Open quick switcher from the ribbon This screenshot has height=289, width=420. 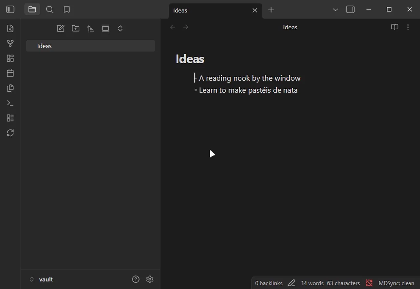(10, 29)
